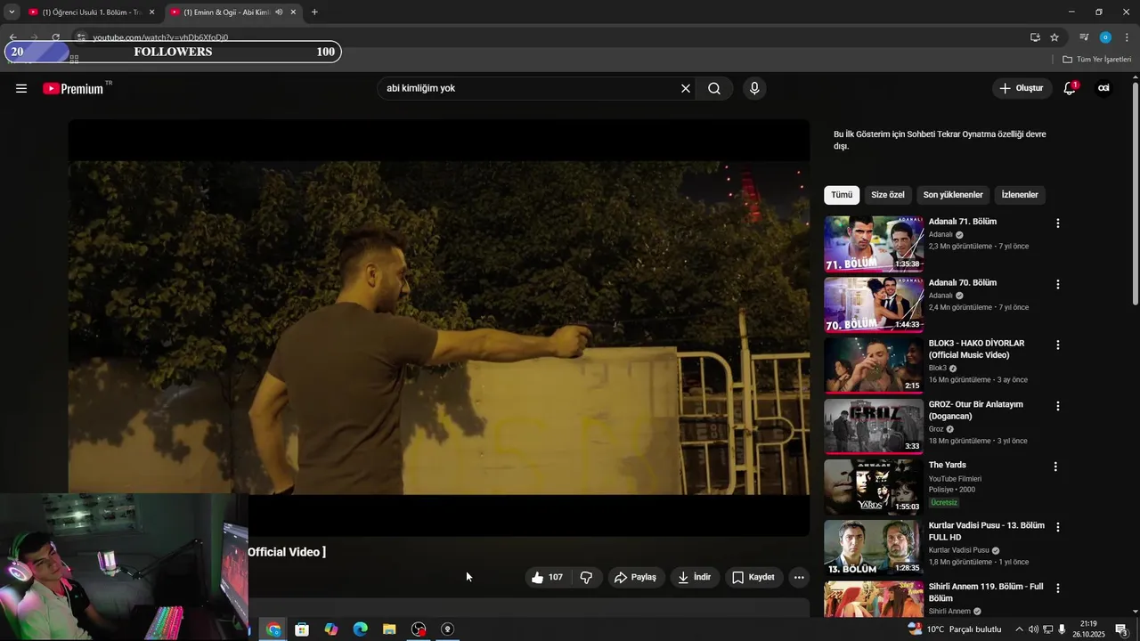Viewport: 1140px width, 641px height.
Task: Click the video player to pause
Action: click(439, 328)
